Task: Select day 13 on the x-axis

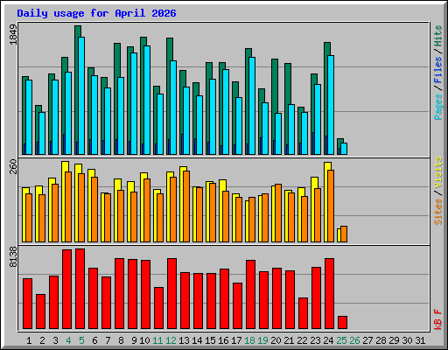Action: [184, 340]
